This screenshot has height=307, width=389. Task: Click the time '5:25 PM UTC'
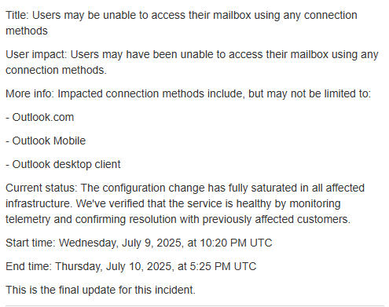point(223,266)
